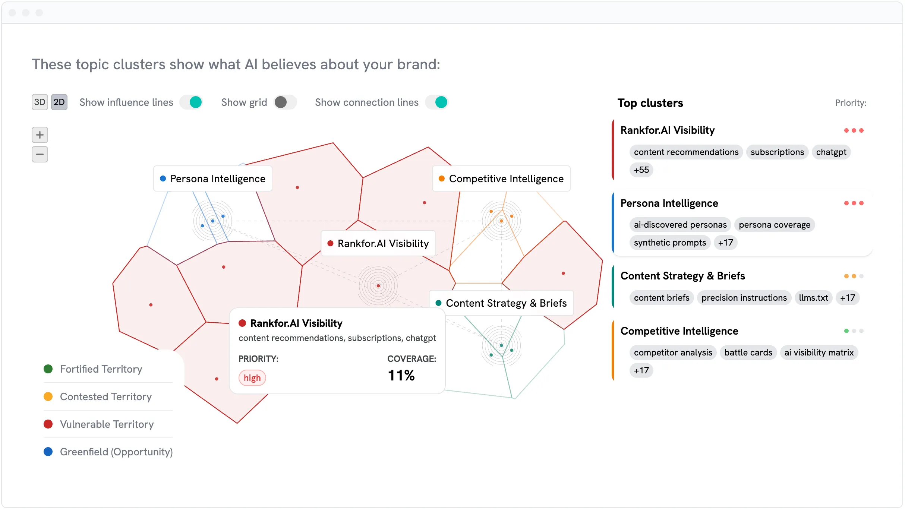
Task: Click the high priority badge in tooltip
Action: tap(252, 378)
